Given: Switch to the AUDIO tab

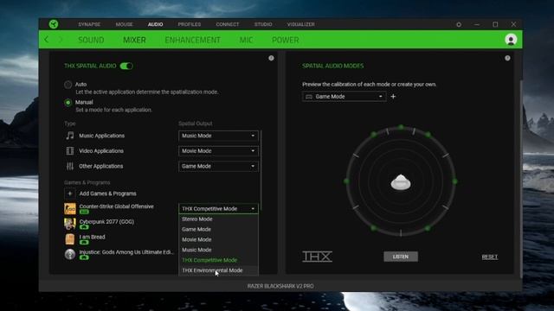Looking at the screenshot, I should [155, 24].
